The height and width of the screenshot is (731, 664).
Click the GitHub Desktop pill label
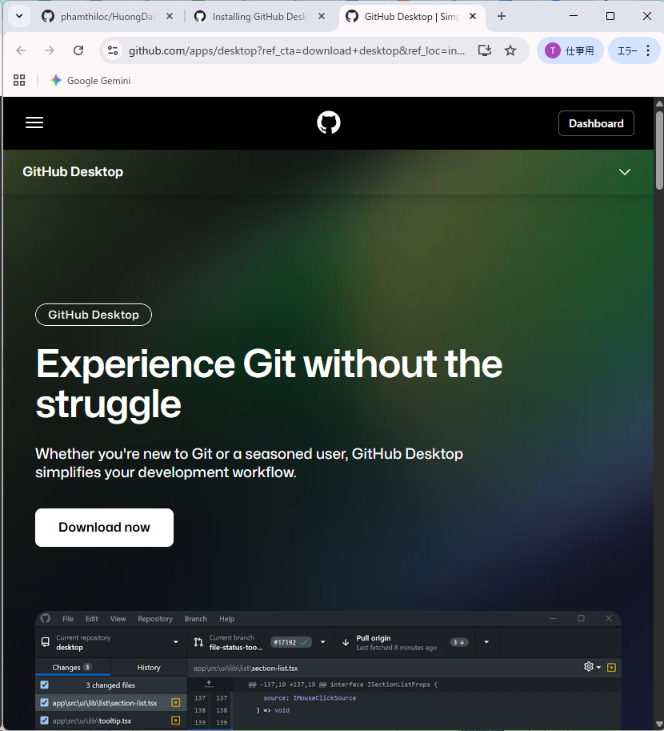pos(93,315)
